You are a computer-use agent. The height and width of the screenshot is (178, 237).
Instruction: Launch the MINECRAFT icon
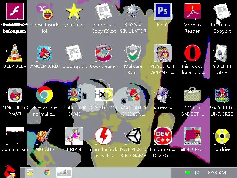193,136
